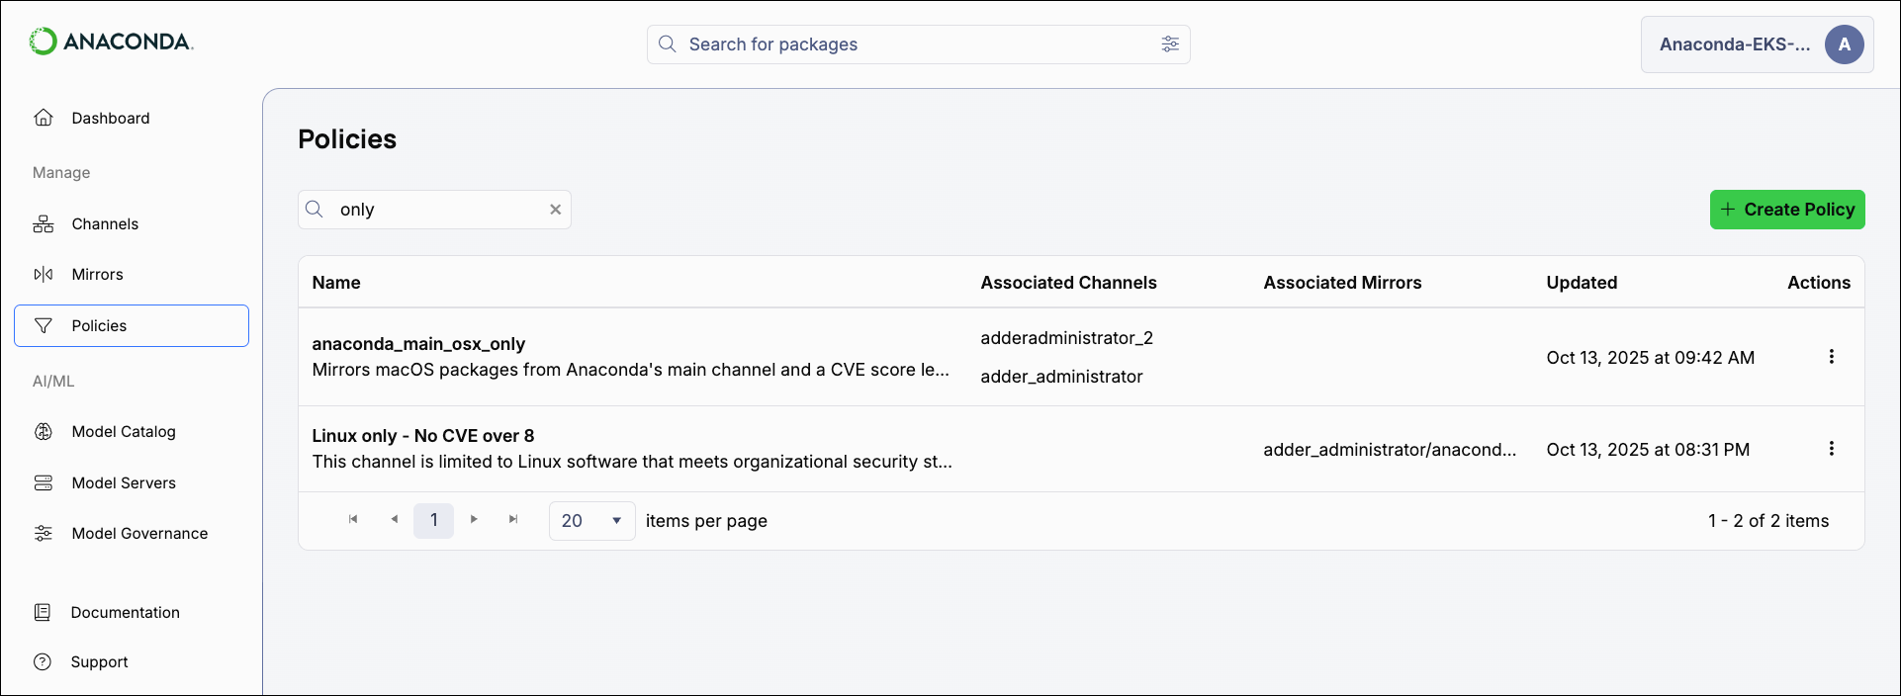1901x696 pixels.
Task: Click the Model Catalog icon
Action: [44, 432]
